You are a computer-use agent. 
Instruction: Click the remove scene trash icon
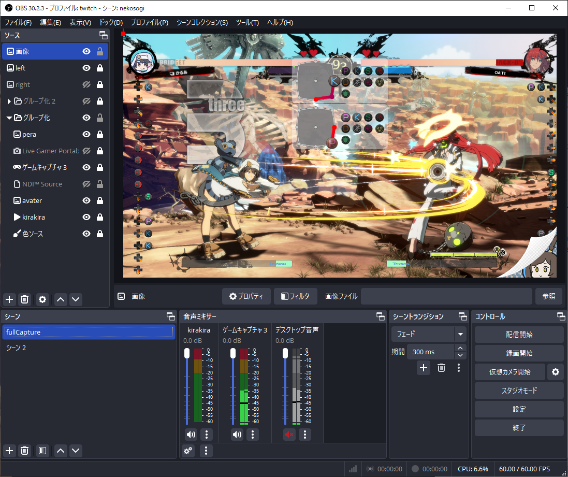tap(24, 451)
